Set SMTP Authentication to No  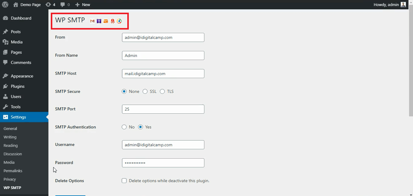click(124, 127)
